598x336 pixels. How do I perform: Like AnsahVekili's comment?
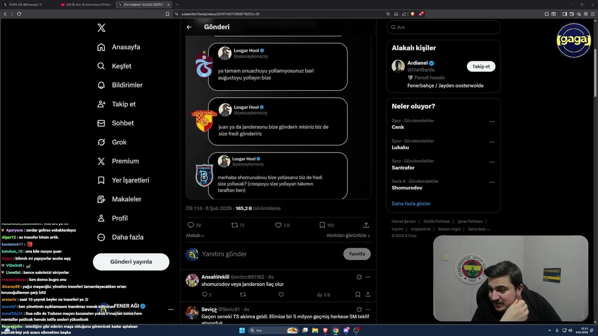click(281, 294)
